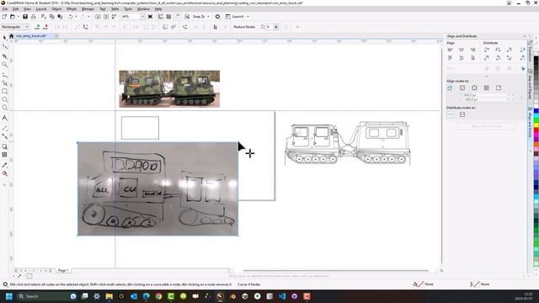The image size is (539, 303).
Task: Toggle Show Rulers icon in toolbar
Action: coord(161,17)
